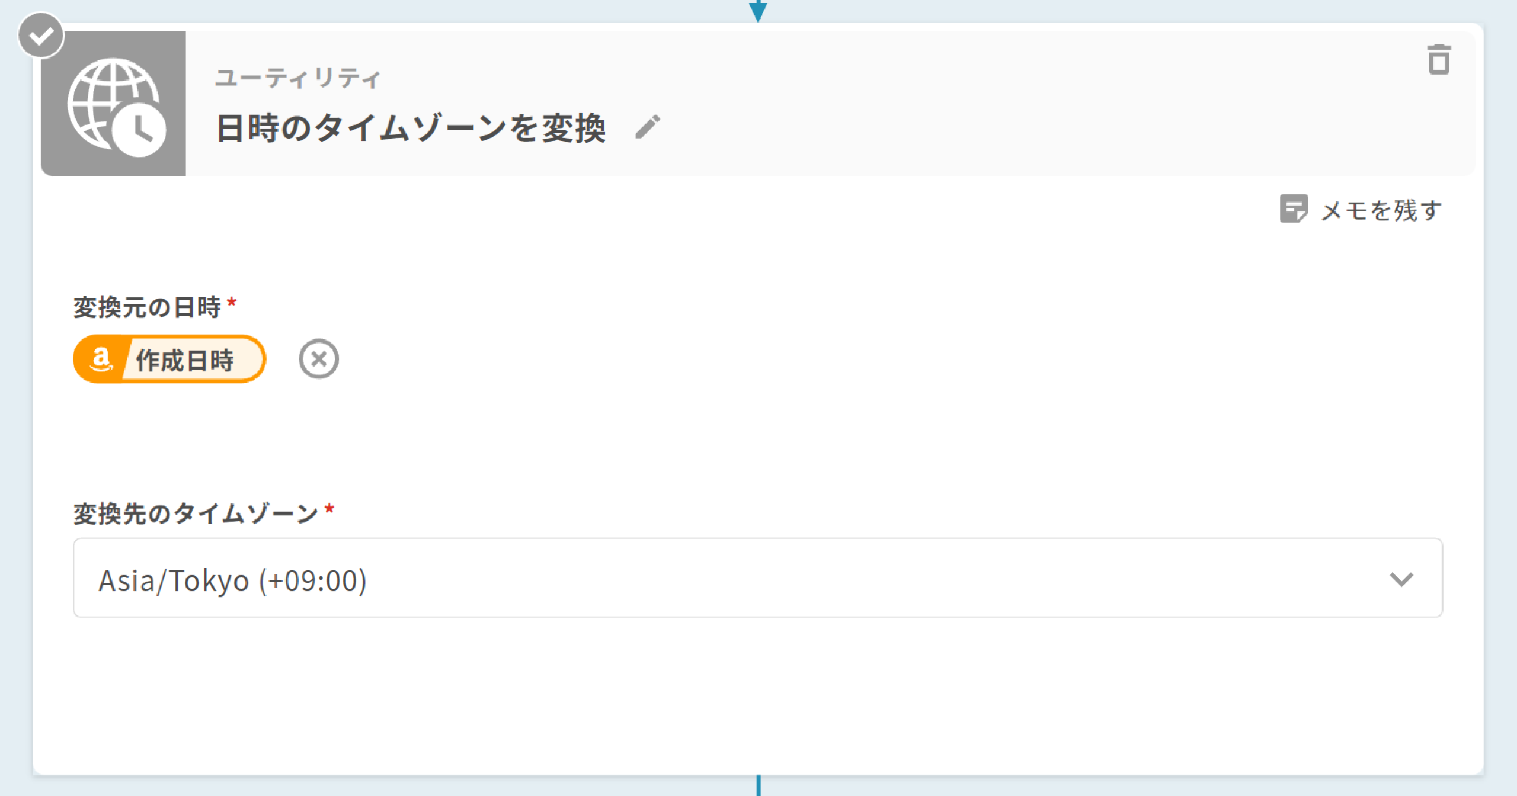Click the flow connector arrow at top
Viewport: 1517px width, 796px height.
[758, 10]
